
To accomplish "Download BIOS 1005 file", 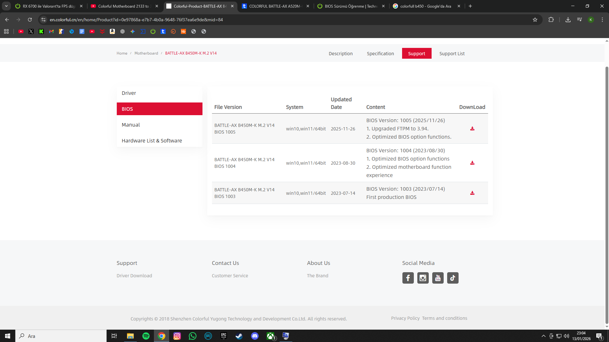I will pos(472,128).
